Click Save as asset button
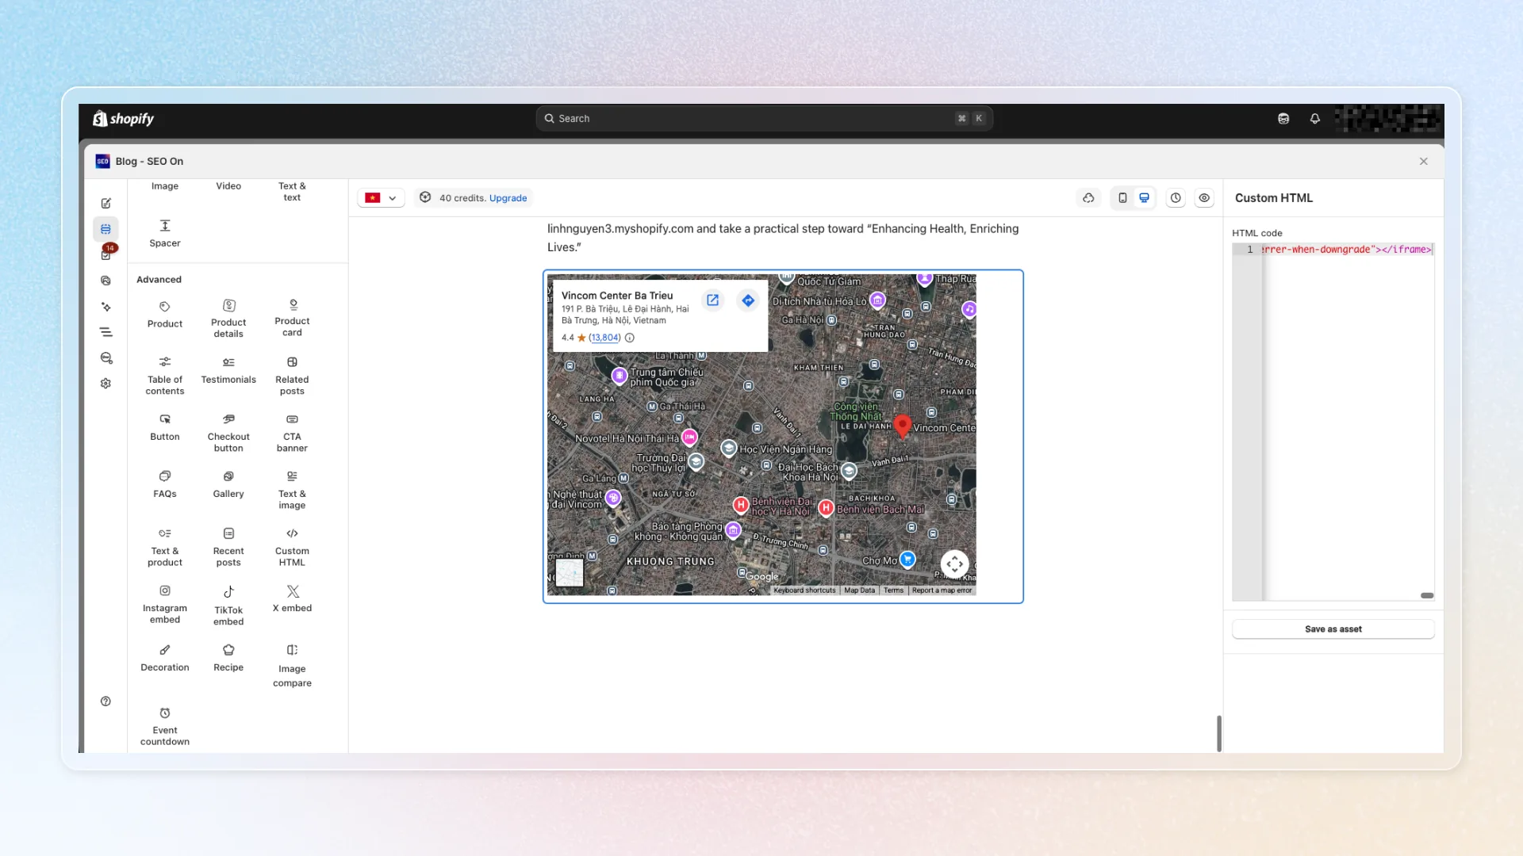This screenshot has width=1523, height=856. 1333,629
